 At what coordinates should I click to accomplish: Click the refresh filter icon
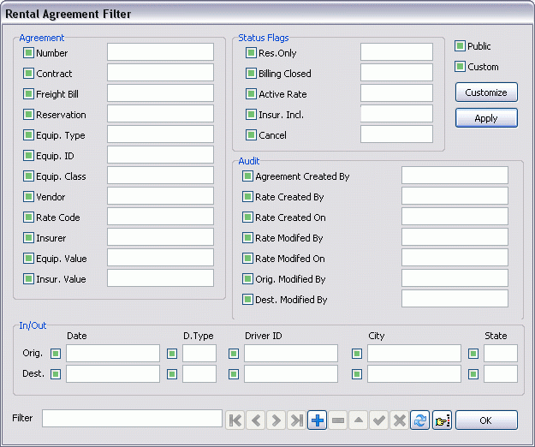pos(419,420)
